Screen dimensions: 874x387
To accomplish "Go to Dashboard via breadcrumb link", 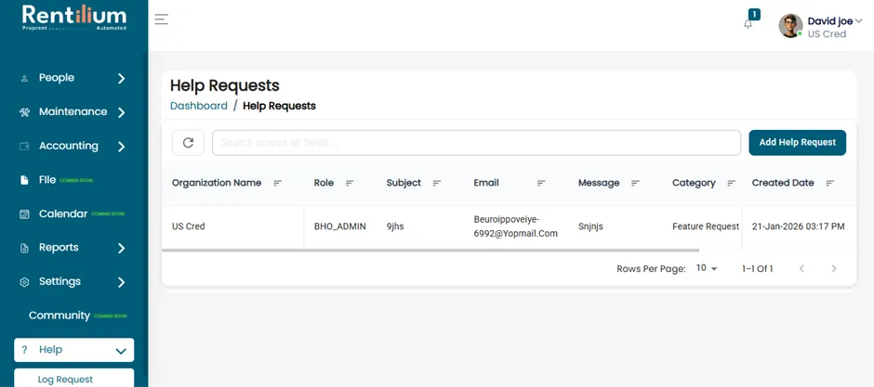I will point(199,106).
